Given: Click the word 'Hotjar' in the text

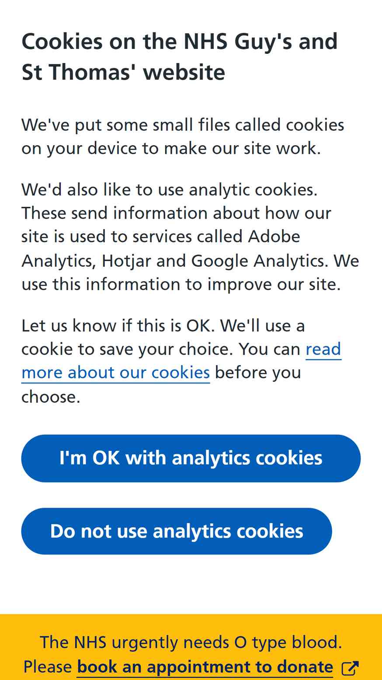Looking at the screenshot, I should (127, 261).
